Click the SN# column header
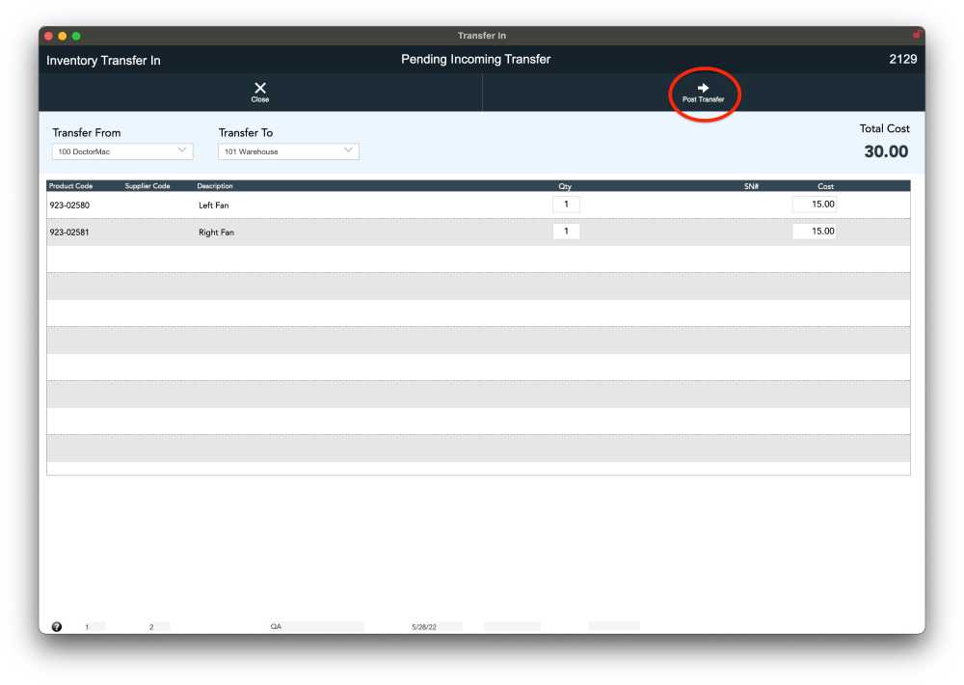 [751, 186]
